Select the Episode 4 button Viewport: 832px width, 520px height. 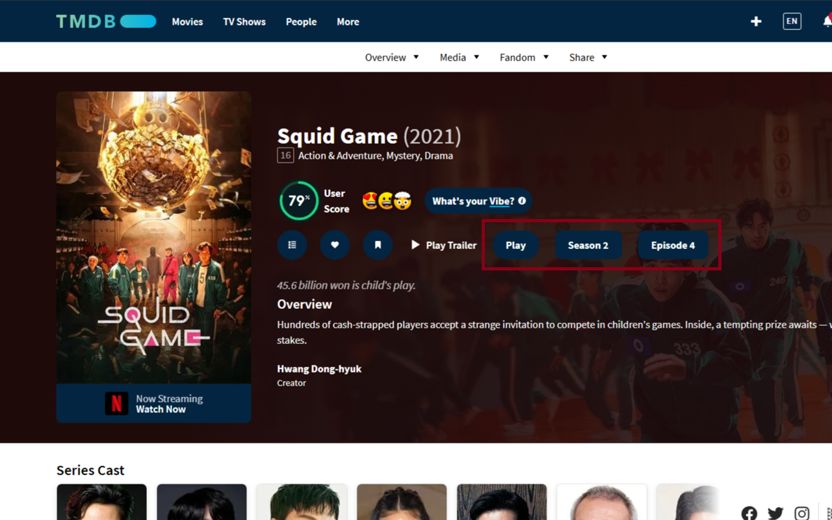click(x=673, y=245)
